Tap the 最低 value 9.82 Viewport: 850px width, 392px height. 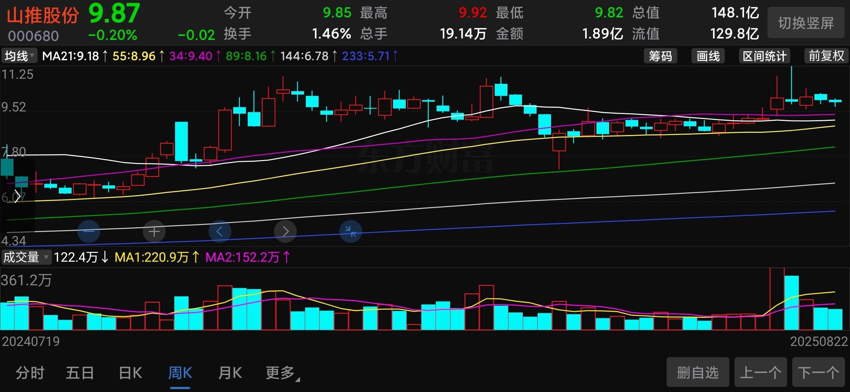pos(609,13)
